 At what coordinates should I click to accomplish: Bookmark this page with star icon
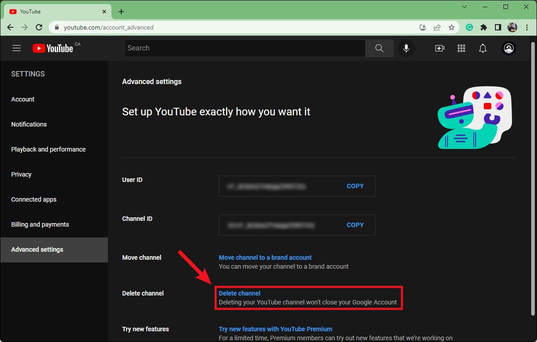tap(452, 27)
